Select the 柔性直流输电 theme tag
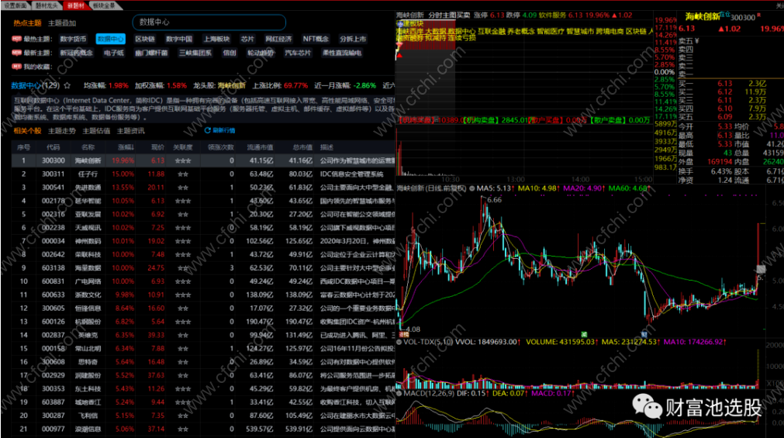 click(x=341, y=53)
